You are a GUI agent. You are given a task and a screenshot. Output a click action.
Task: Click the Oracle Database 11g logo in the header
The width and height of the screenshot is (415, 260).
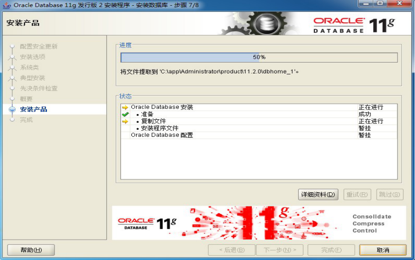tap(354, 25)
